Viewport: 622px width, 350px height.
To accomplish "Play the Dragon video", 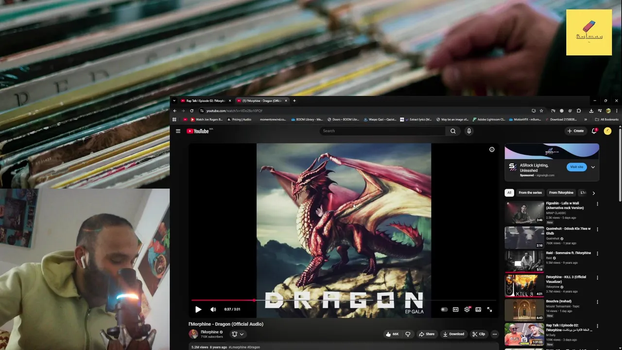I will click(x=198, y=309).
